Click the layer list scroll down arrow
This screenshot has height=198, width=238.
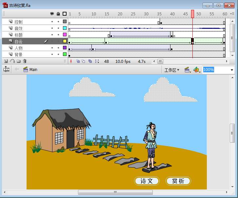[232, 56]
